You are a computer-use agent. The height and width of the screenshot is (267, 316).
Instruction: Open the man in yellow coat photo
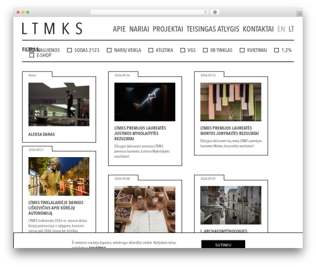59,176
